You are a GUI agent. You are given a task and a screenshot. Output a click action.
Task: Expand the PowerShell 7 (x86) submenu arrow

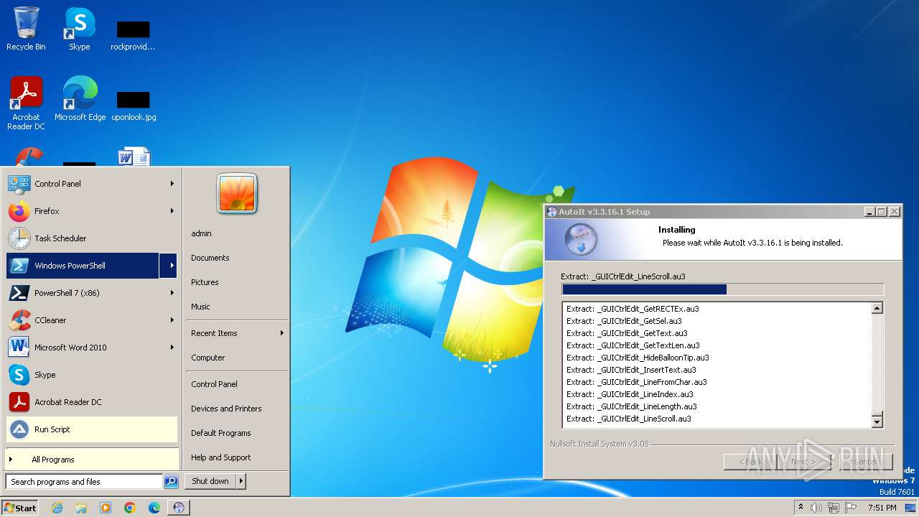coord(172,293)
